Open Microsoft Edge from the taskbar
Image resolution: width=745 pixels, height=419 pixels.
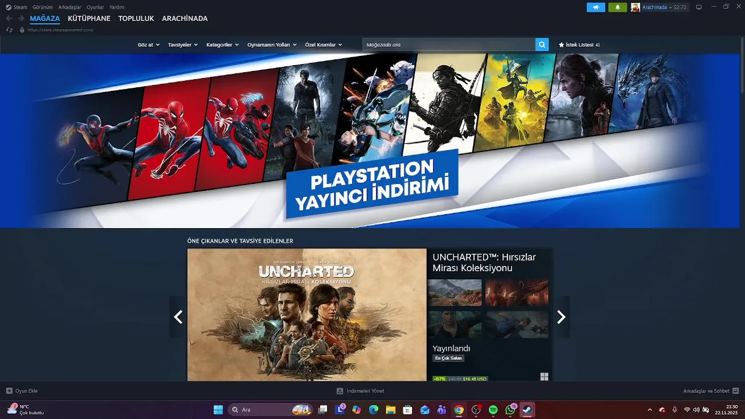point(374,410)
